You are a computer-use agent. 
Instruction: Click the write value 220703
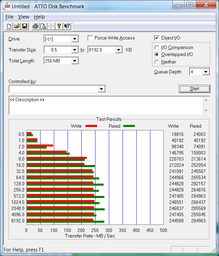(176, 159)
